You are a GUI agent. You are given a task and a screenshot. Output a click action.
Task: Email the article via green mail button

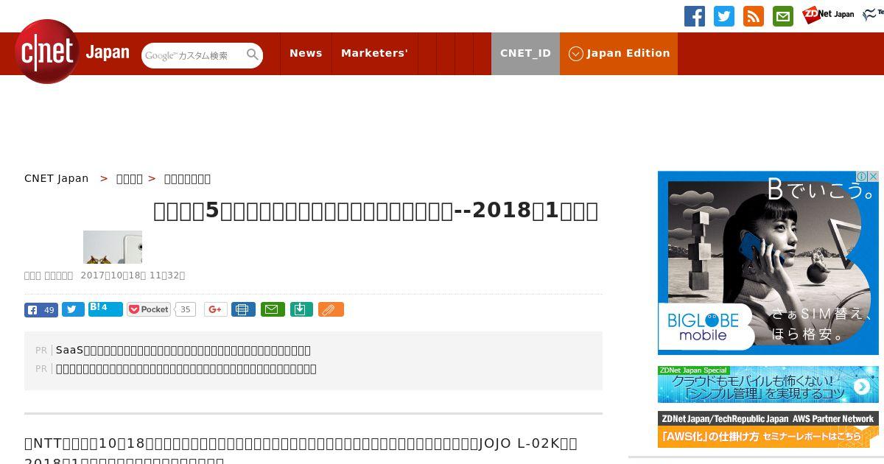coord(273,309)
